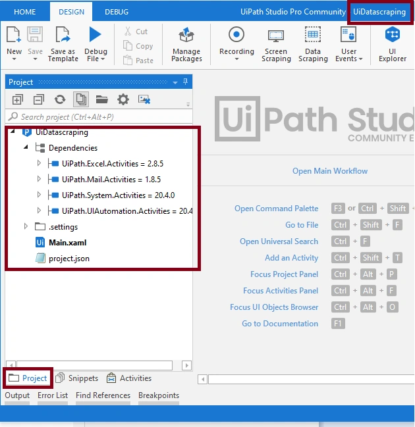The height and width of the screenshot is (427, 415).
Task: Open User Events icon
Action: click(x=348, y=35)
